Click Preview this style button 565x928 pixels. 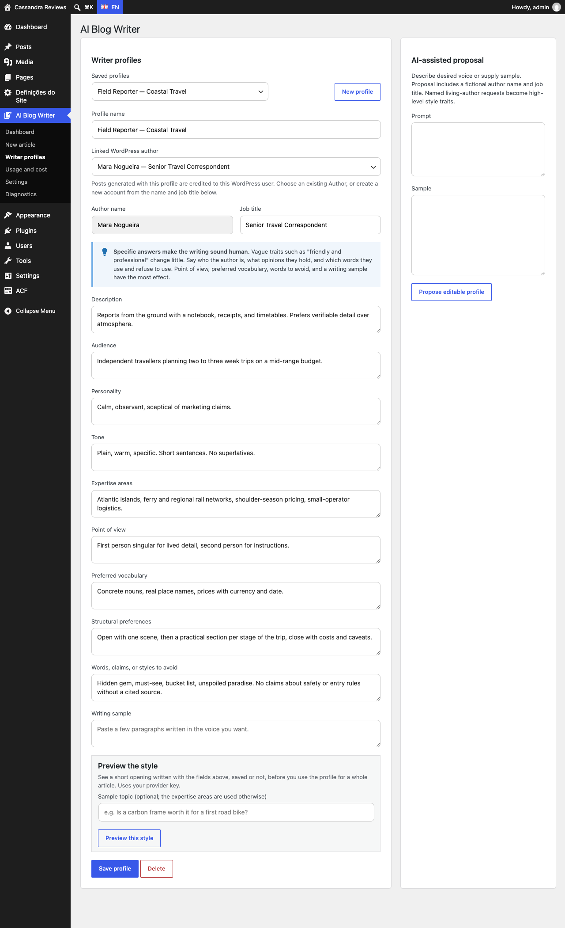tap(129, 838)
